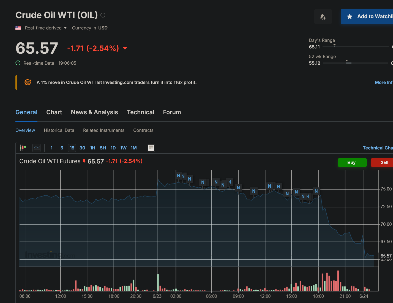The width and height of the screenshot is (393, 303).
Task: Switch chart to candlestick type
Action: [x=23, y=148]
